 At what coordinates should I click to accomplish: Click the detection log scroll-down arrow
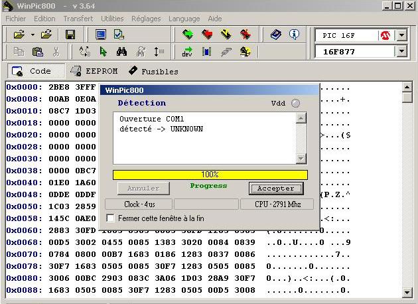[x=301, y=159]
